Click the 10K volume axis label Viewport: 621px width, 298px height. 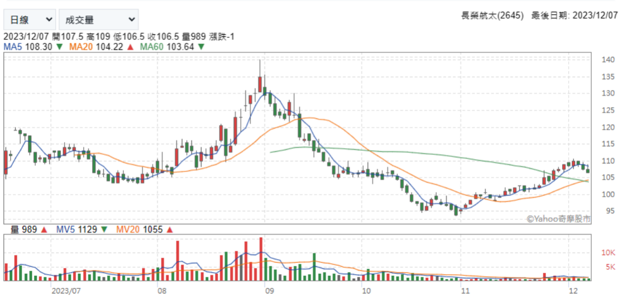[x=609, y=253]
